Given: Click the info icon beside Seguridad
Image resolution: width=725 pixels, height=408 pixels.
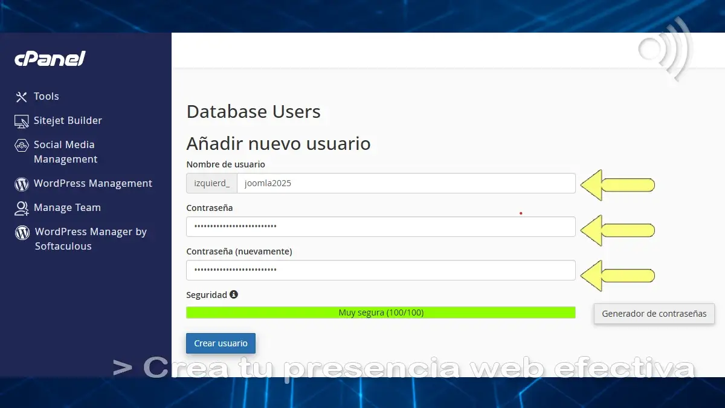Looking at the screenshot, I should tap(234, 295).
